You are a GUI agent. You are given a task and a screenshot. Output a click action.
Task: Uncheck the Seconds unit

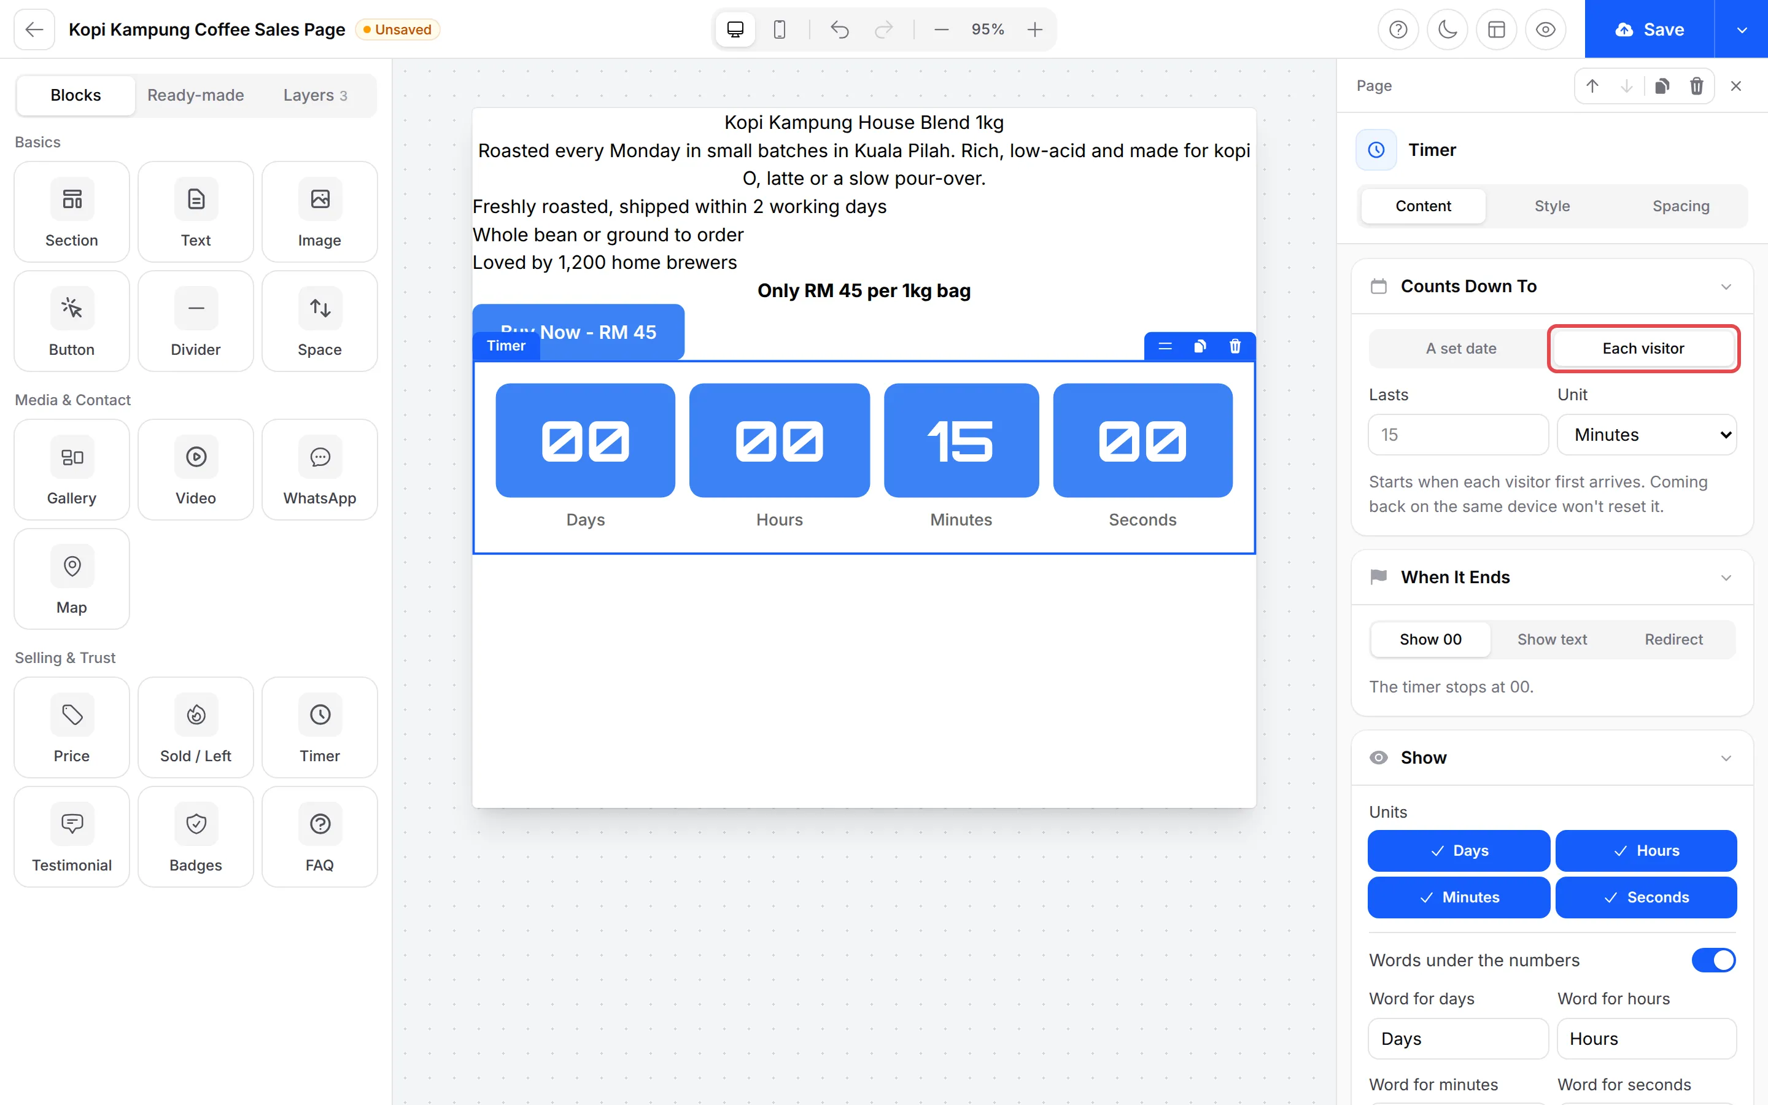click(x=1646, y=898)
